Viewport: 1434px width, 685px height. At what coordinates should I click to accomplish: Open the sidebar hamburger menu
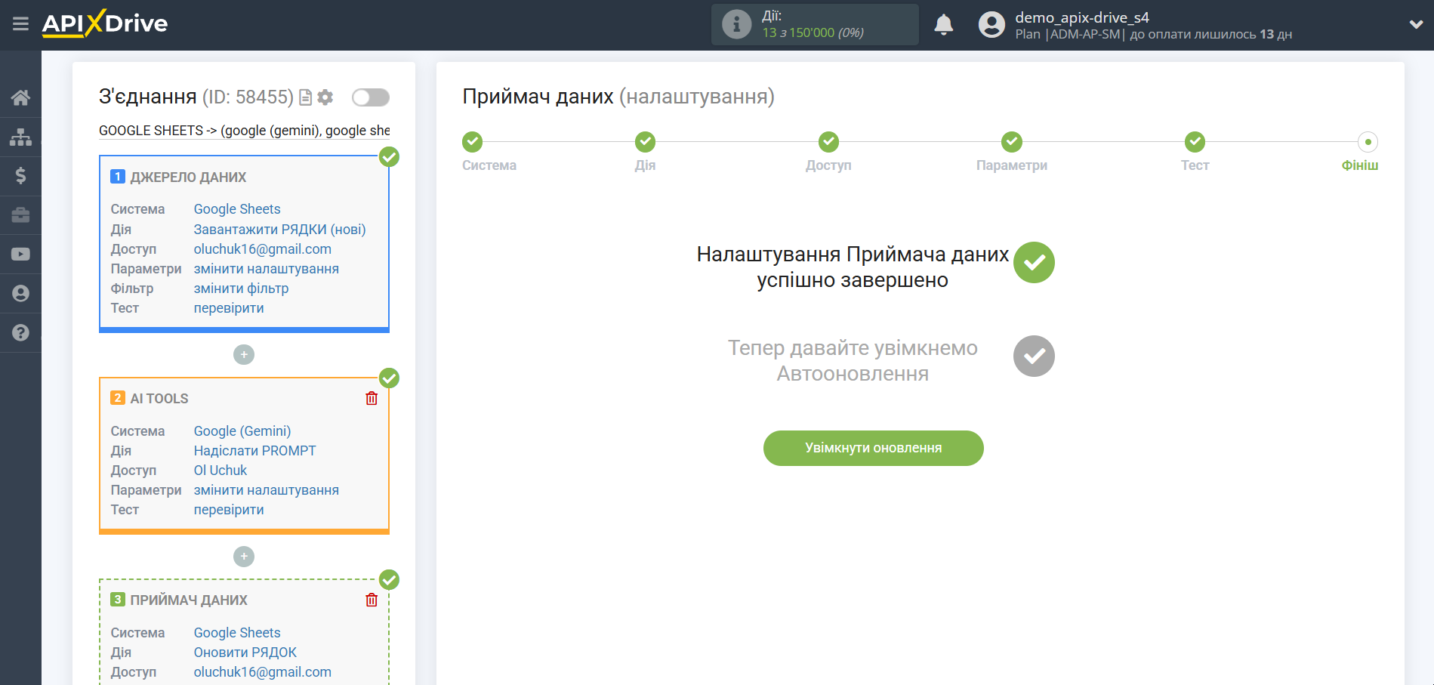[x=20, y=23]
